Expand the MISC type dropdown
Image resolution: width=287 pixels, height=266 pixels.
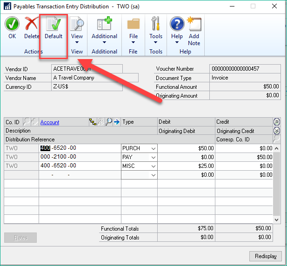click(x=153, y=166)
